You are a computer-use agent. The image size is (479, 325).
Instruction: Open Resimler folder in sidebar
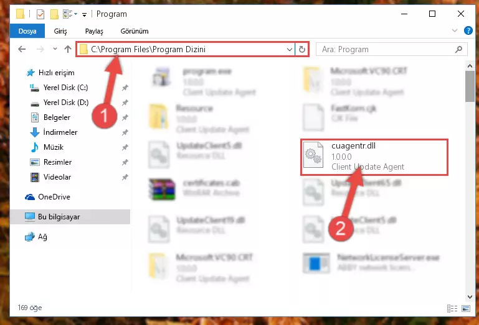click(57, 162)
